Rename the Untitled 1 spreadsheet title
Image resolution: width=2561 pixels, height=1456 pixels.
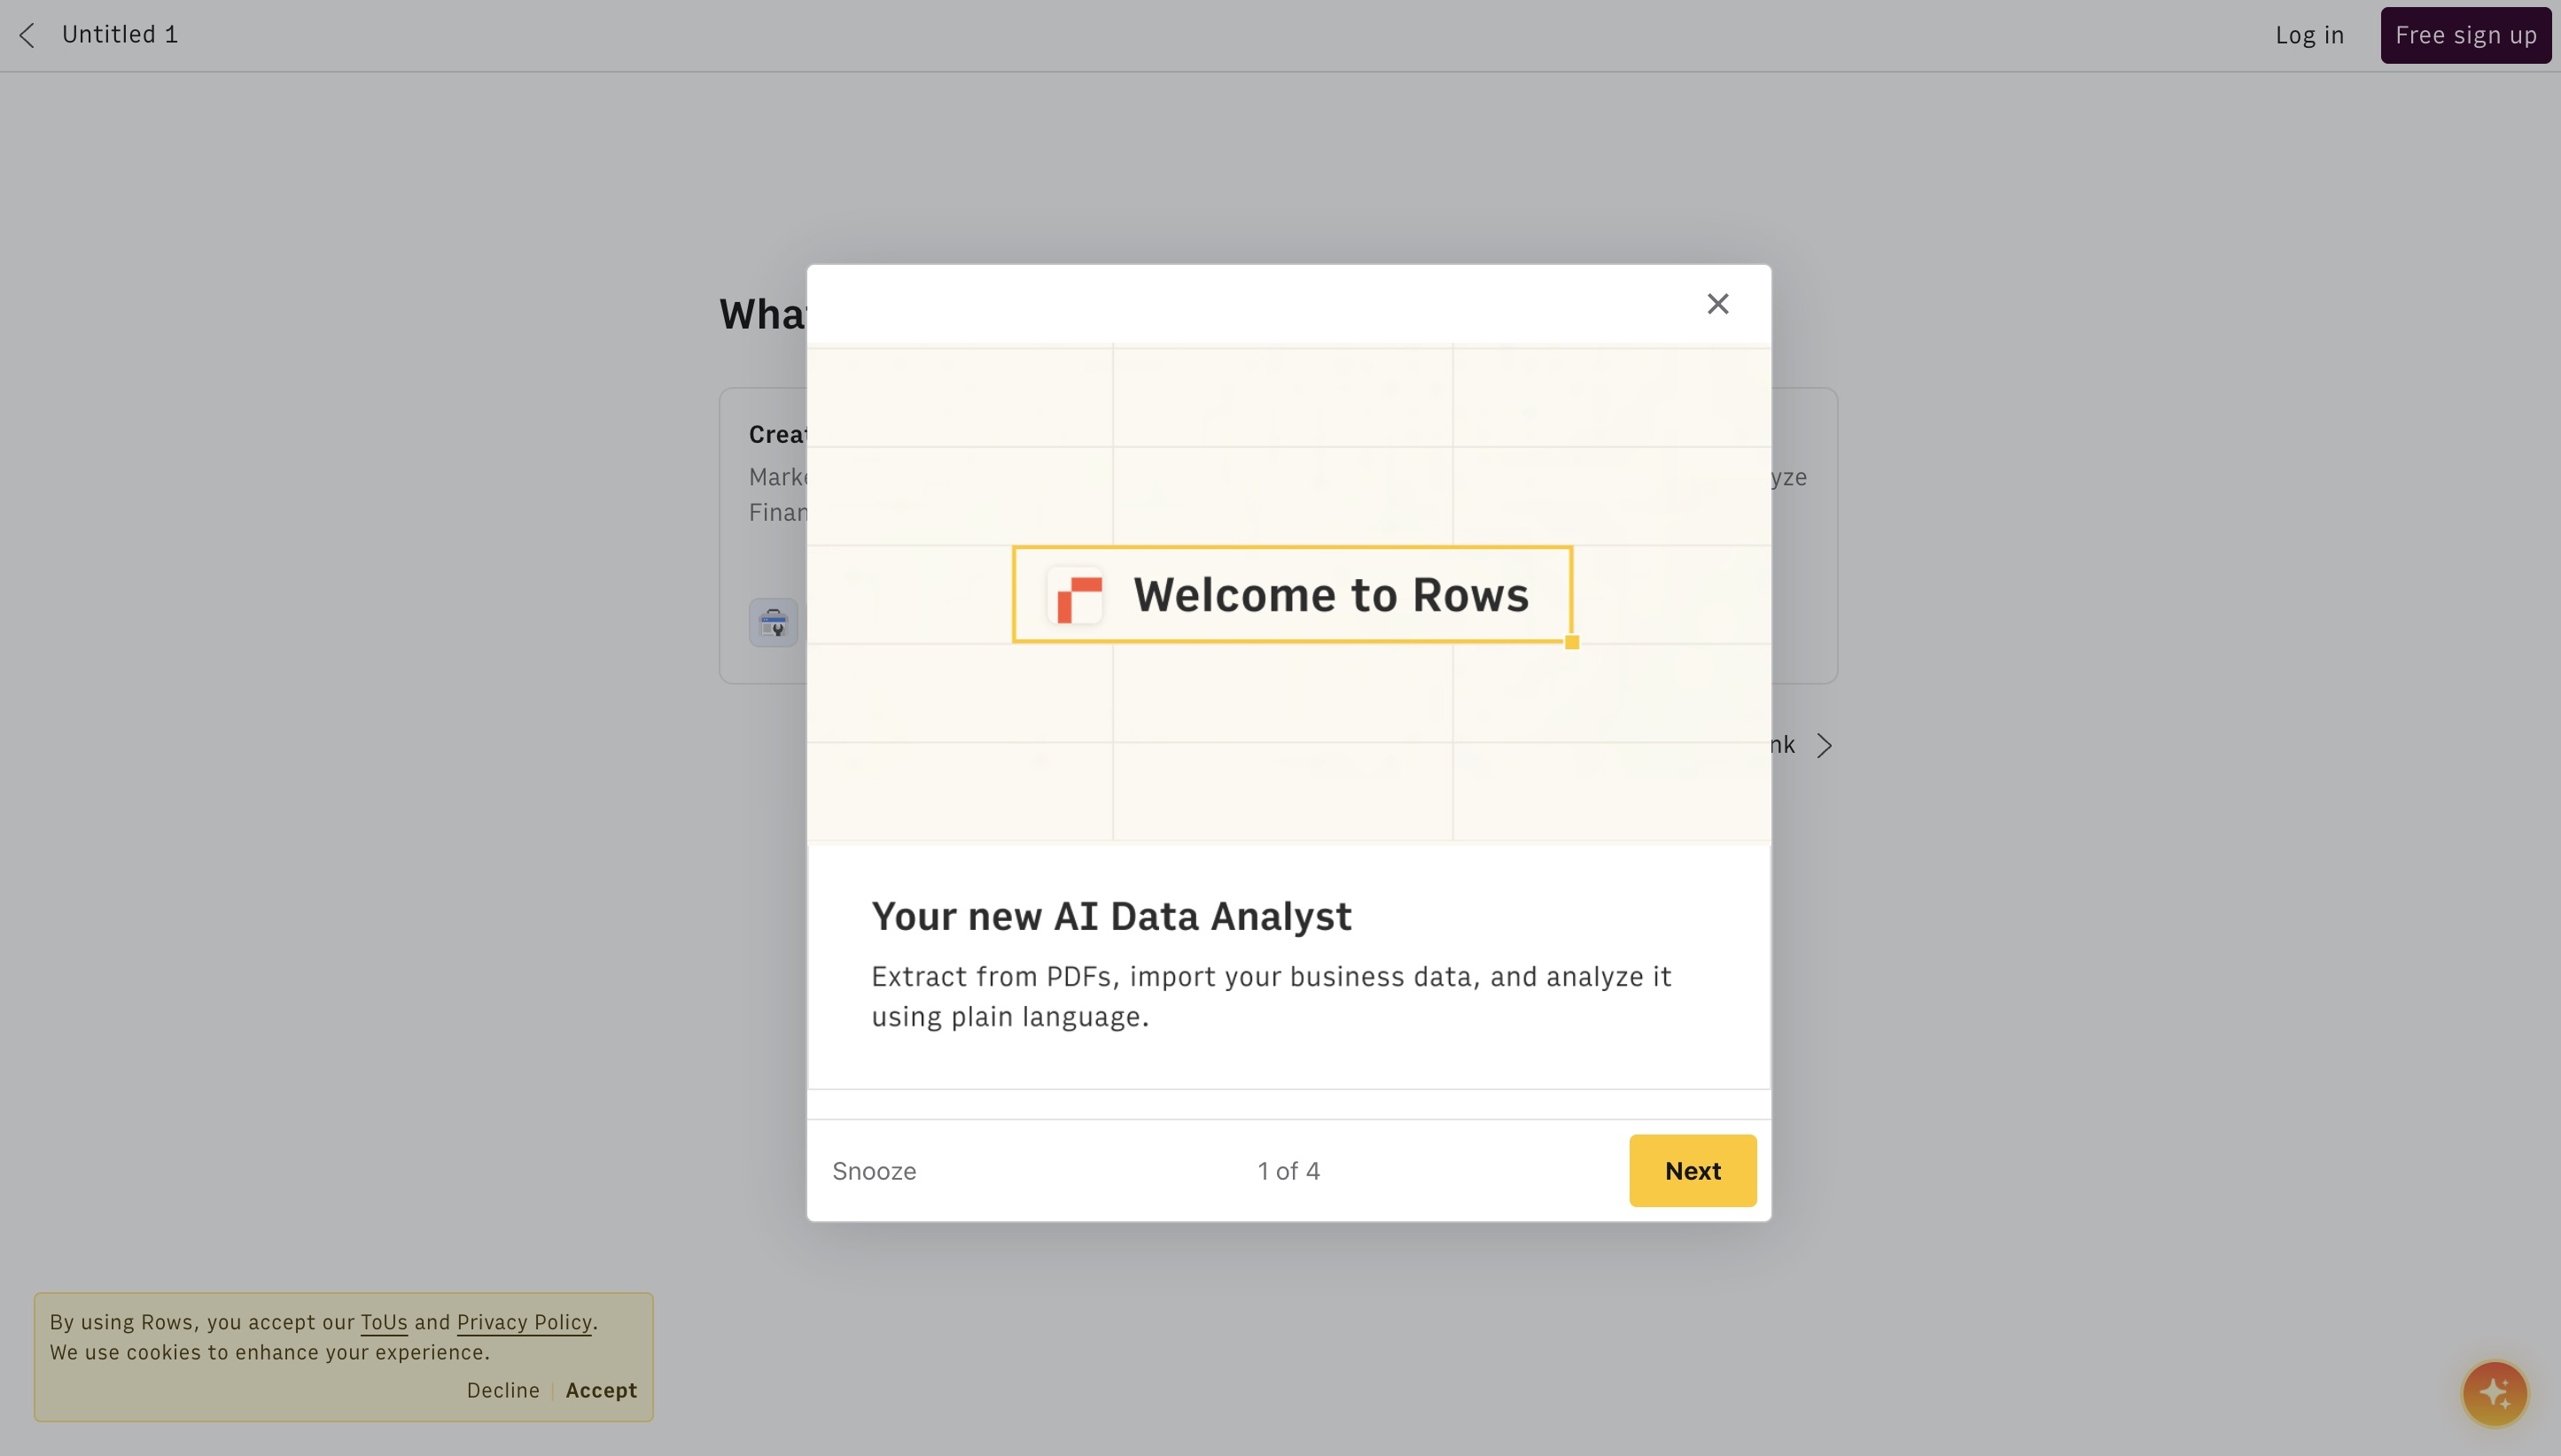(120, 35)
